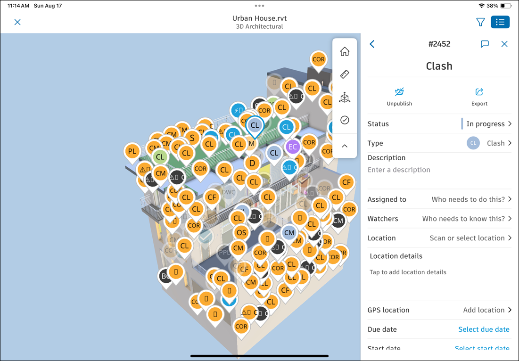Viewport: 519px width, 361px height.
Task: Tap the topmost COR pin above the roof
Action: tap(318, 59)
